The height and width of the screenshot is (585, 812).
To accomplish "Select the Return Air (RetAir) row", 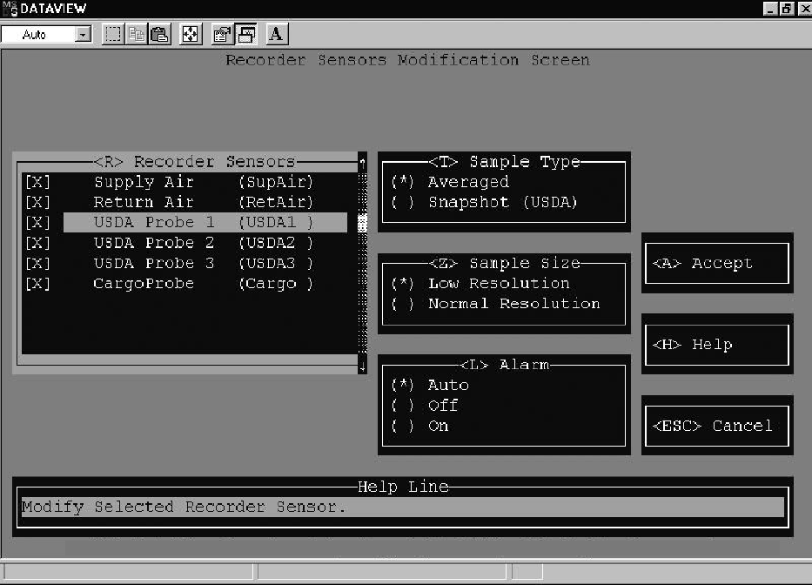I will click(x=204, y=202).
